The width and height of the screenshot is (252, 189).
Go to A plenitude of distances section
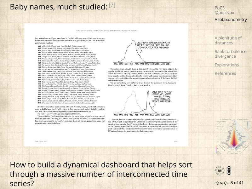[x=228, y=40]
